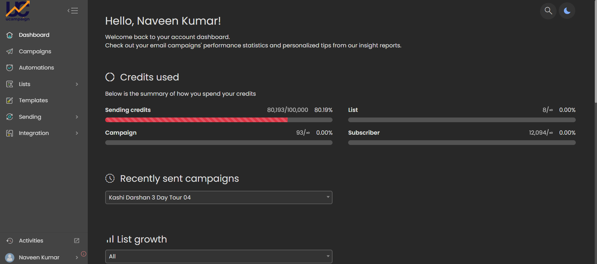Image resolution: width=597 pixels, height=264 pixels.
Task: Open Automations menu item
Action: pos(36,68)
